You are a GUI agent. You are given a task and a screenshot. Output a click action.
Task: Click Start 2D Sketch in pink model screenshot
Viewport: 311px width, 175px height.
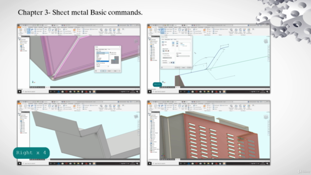click(x=20, y=31)
